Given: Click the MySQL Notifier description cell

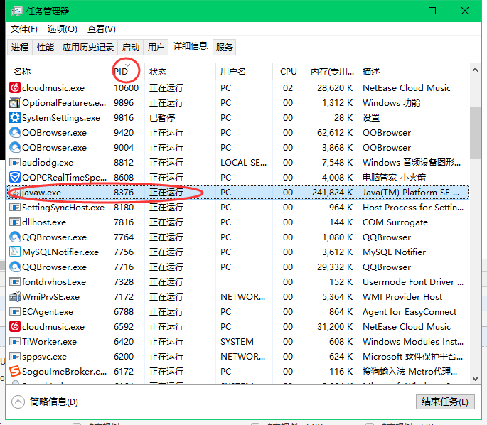Looking at the screenshot, I should click(394, 252).
